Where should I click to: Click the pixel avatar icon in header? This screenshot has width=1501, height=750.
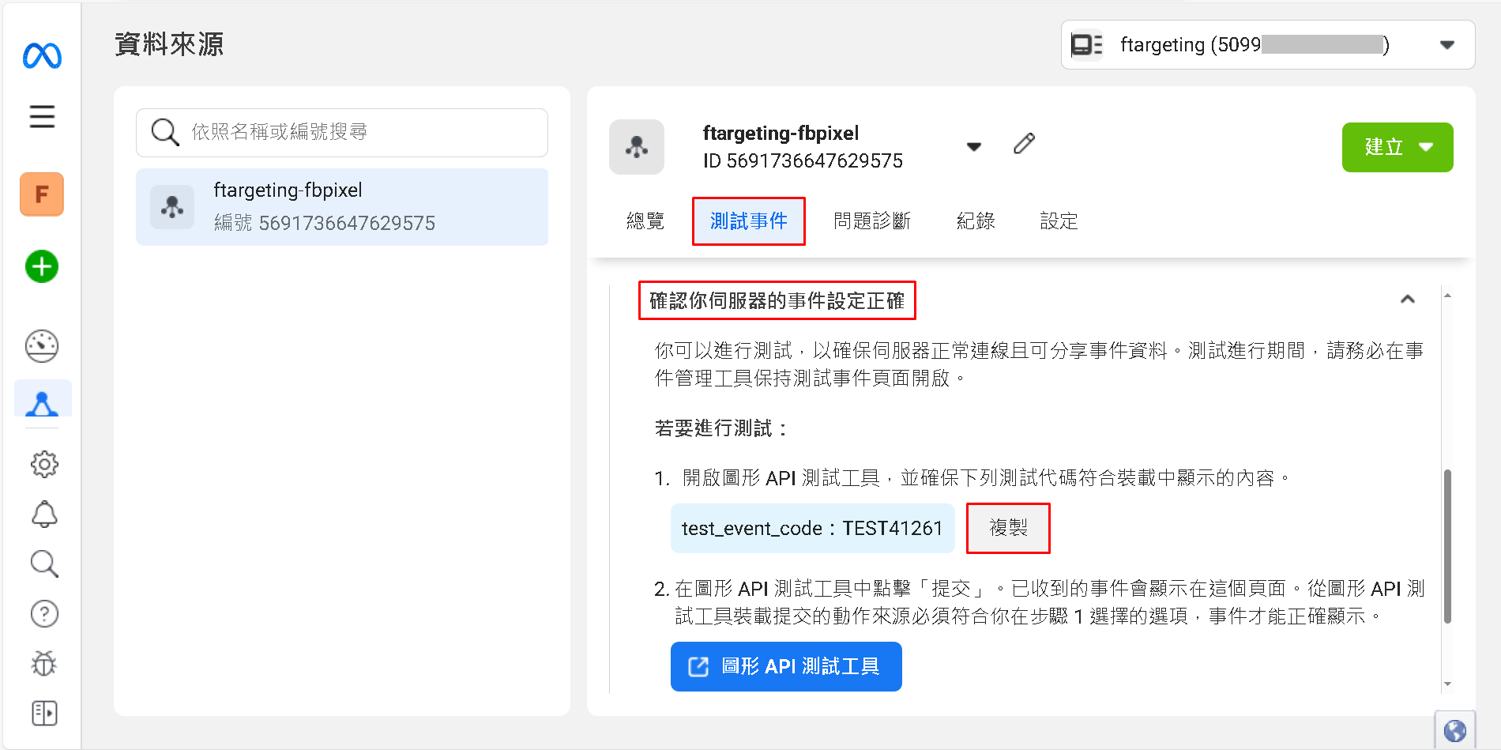[637, 147]
